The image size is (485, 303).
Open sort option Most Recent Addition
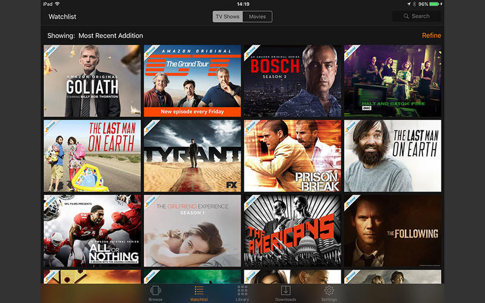111,36
